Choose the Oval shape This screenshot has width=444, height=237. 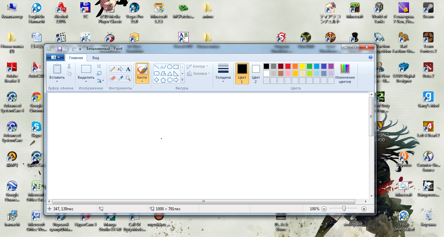[170, 67]
